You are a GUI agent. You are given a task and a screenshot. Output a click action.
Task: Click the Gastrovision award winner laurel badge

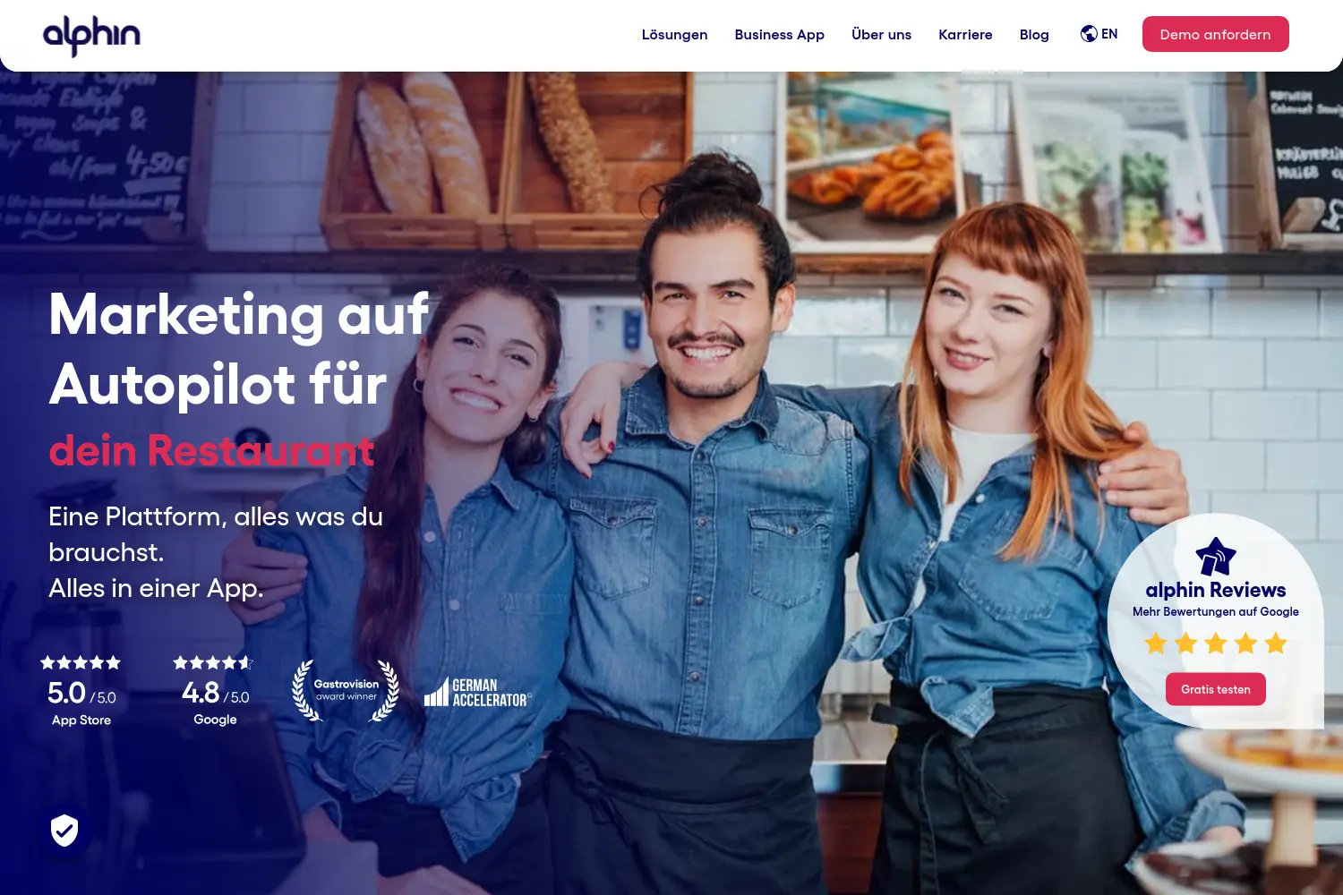click(x=346, y=690)
